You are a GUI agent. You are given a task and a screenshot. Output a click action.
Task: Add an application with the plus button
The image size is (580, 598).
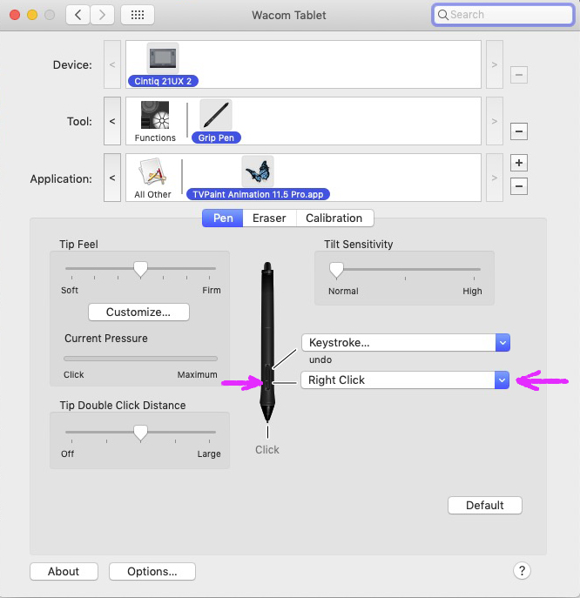519,163
